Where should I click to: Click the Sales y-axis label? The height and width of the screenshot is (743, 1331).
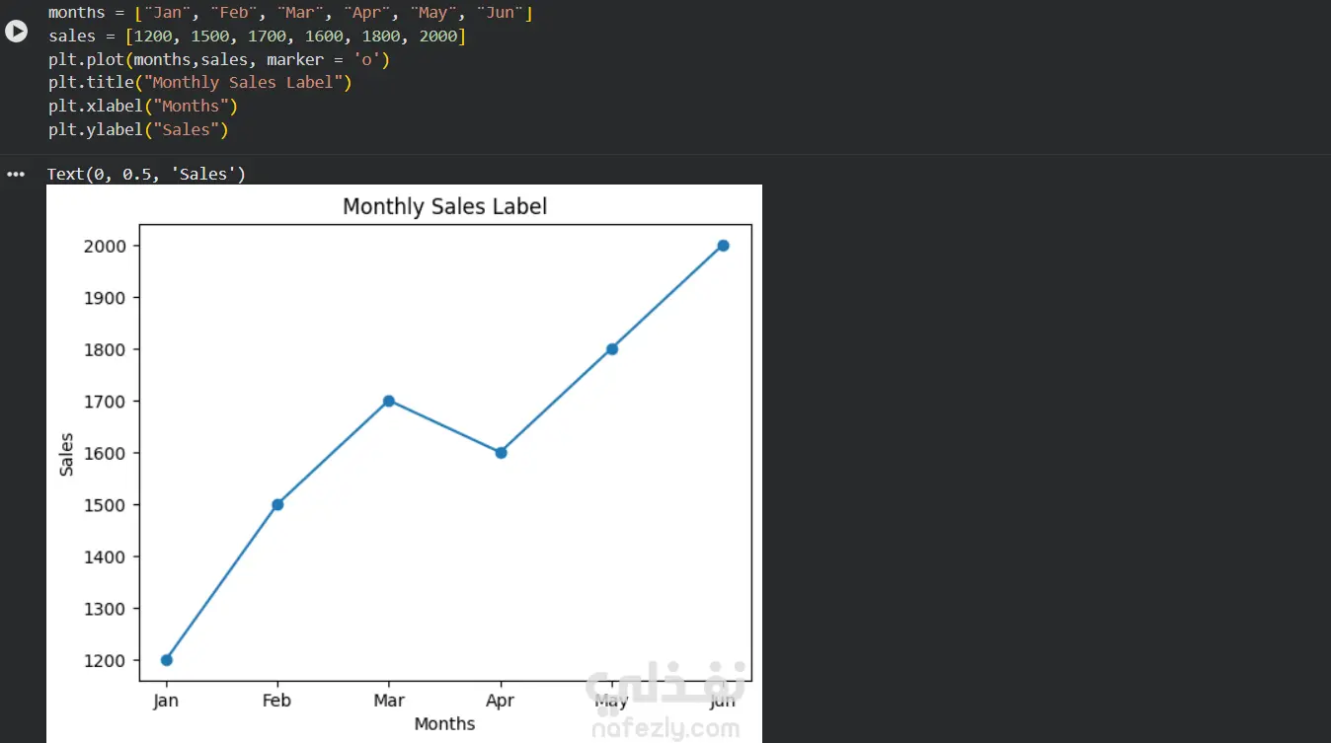[66, 454]
